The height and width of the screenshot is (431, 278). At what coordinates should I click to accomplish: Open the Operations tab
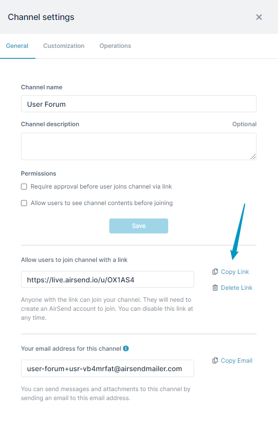115,45
